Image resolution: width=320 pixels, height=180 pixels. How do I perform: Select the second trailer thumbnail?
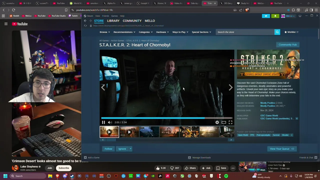click(x=129, y=132)
